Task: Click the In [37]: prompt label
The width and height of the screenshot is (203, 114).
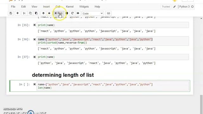Action: [23, 57]
